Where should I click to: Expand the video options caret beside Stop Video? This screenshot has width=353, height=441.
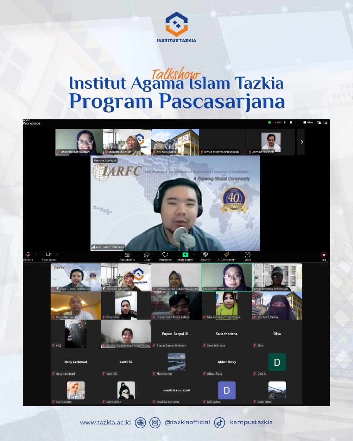tap(57, 254)
